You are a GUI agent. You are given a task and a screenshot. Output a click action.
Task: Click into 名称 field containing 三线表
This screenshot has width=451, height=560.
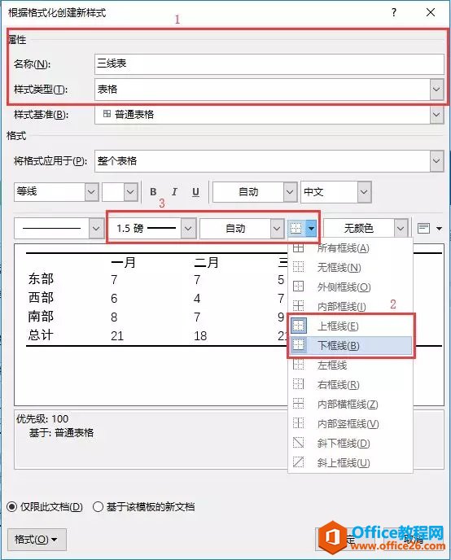point(269,64)
